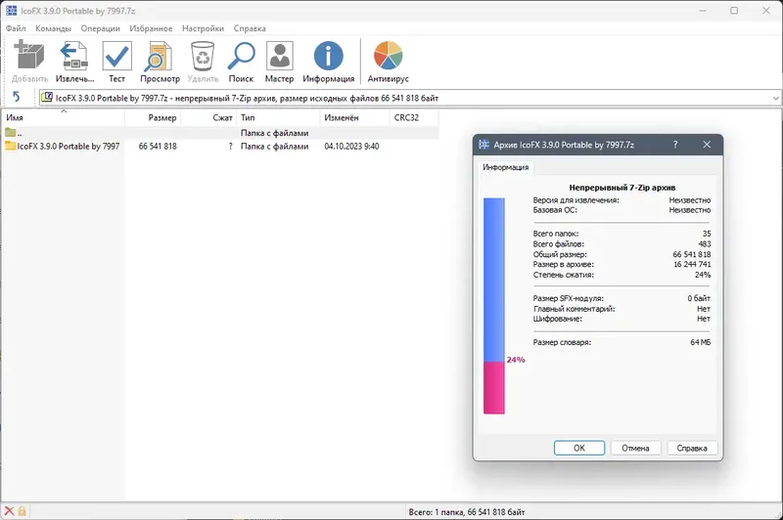
Task: Click the lock icon in status bar
Action: [22, 511]
